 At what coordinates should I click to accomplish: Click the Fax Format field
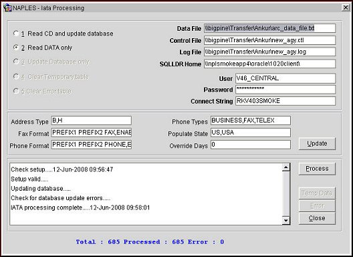tap(92, 133)
